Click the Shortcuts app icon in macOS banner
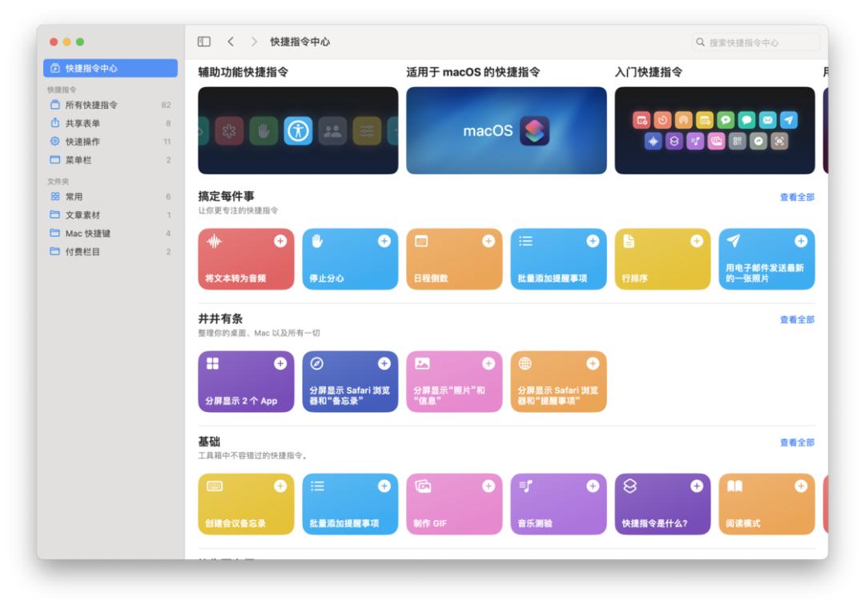The width and height of the screenshot is (865, 608). pos(534,130)
